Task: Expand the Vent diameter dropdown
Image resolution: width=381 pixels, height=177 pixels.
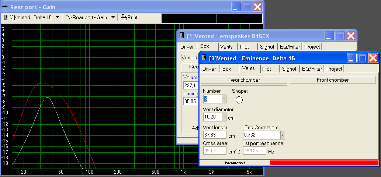Action: [224, 117]
